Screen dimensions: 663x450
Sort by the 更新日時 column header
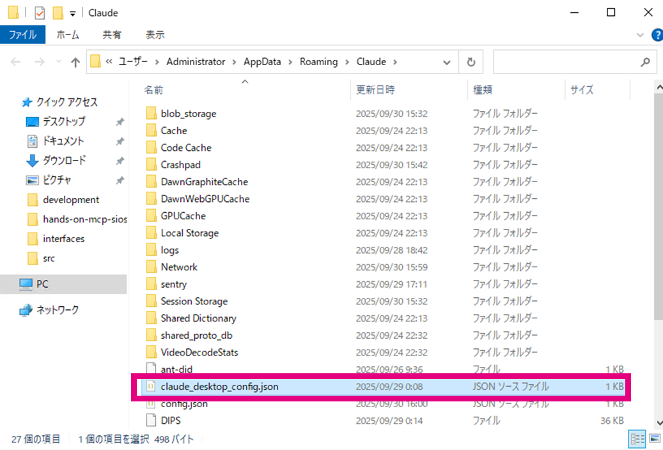(409, 89)
